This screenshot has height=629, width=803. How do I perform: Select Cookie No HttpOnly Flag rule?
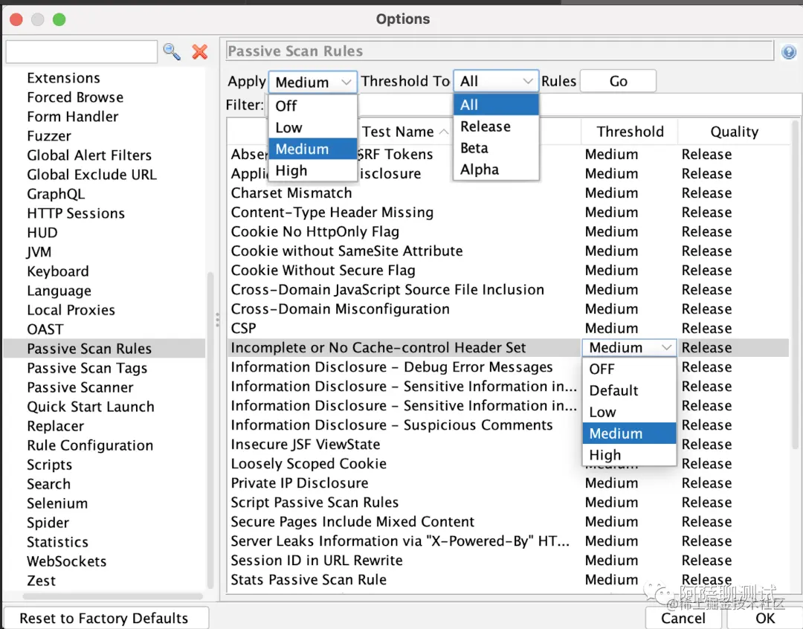pos(508,232)
